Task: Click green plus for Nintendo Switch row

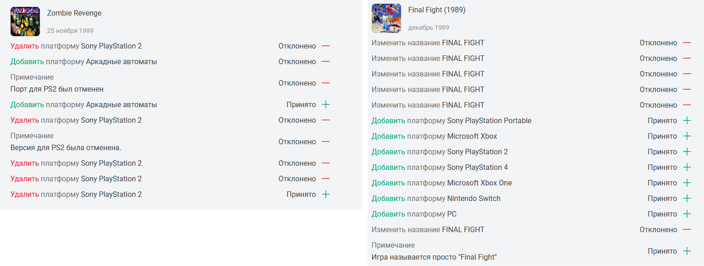Action: pyautogui.click(x=687, y=198)
